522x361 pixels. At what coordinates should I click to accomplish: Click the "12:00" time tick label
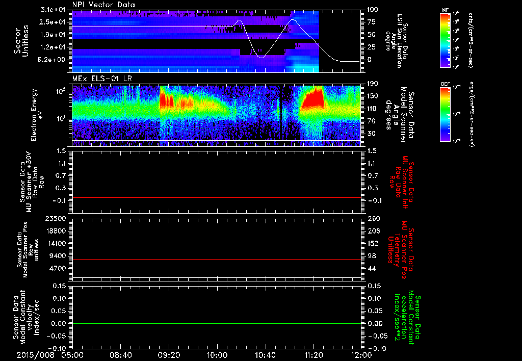click(361, 355)
